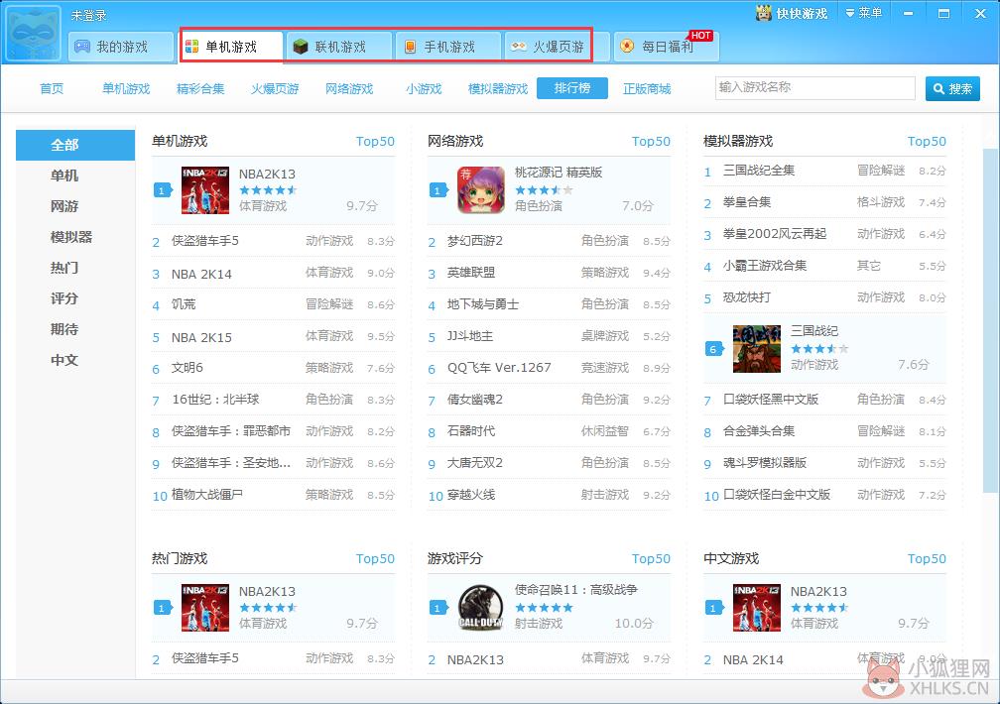Open 侠盗猎车手5 in 单机游戏 list
This screenshot has width=1000, height=704.
pos(204,241)
